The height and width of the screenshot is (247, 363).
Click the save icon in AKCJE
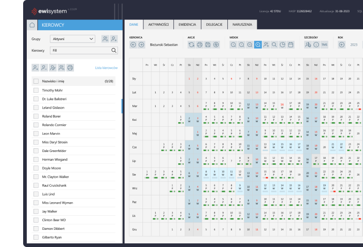tap(208, 45)
